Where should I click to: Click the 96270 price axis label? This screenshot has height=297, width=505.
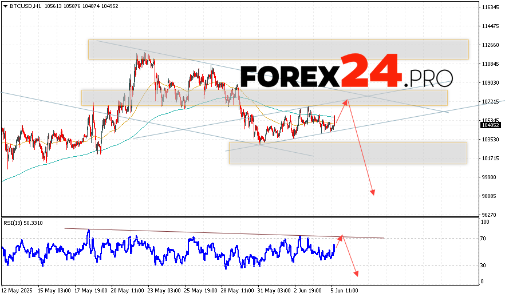(491, 215)
